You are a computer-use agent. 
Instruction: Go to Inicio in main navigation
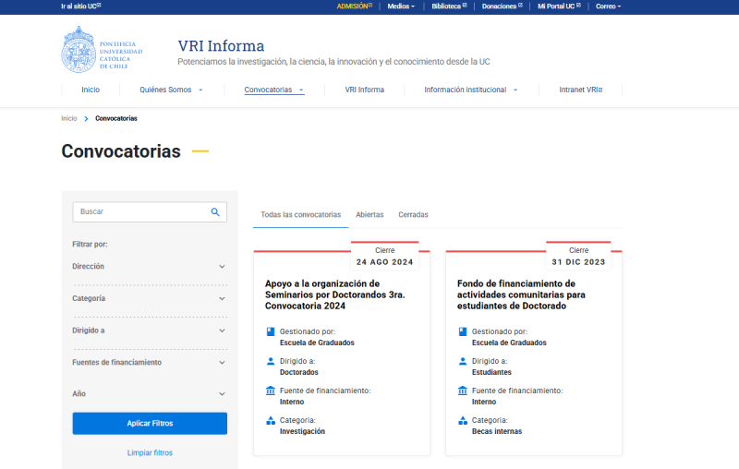[91, 90]
